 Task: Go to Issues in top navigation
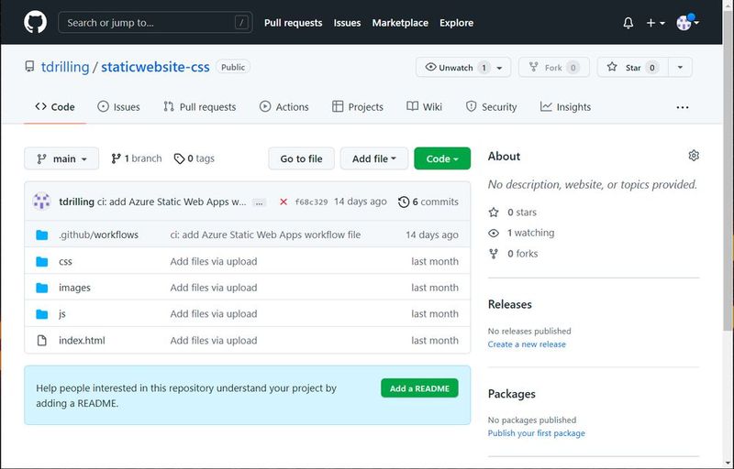pyautogui.click(x=347, y=22)
